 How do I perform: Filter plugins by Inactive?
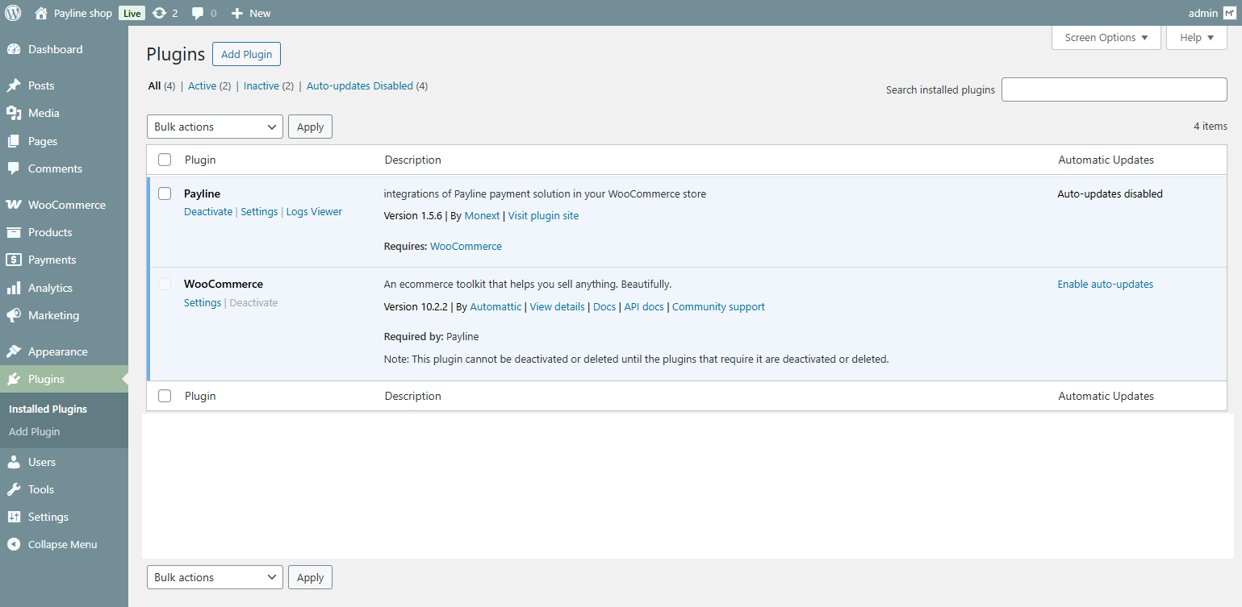pyautogui.click(x=261, y=86)
